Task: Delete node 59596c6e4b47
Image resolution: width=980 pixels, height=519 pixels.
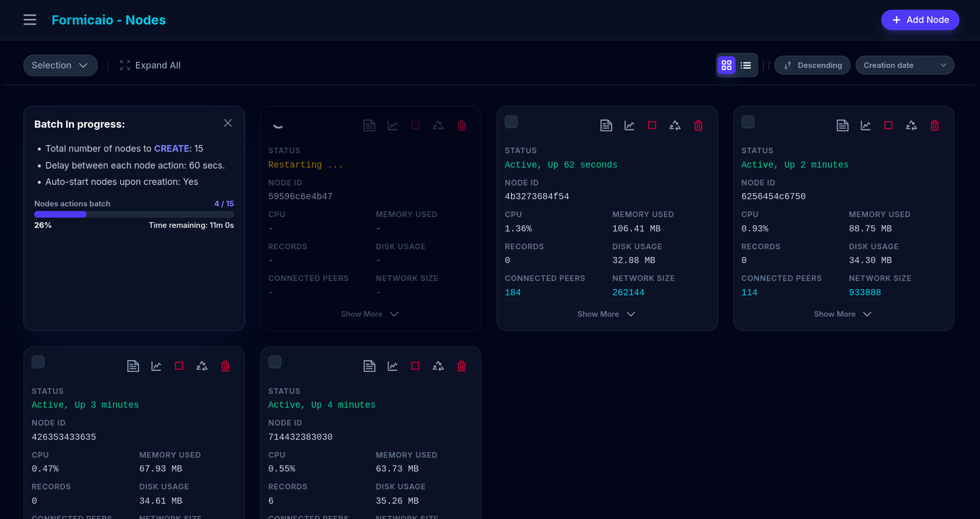Action: click(x=461, y=126)
